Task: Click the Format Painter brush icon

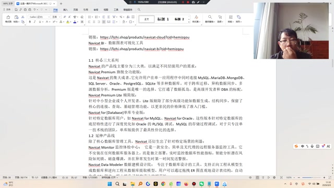Action: [x=8, y=17]
